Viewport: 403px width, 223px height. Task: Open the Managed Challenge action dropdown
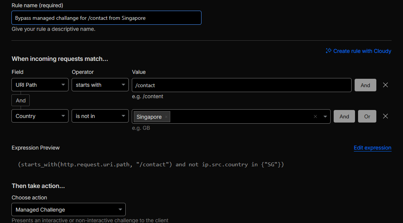click(x=69, y=210)
